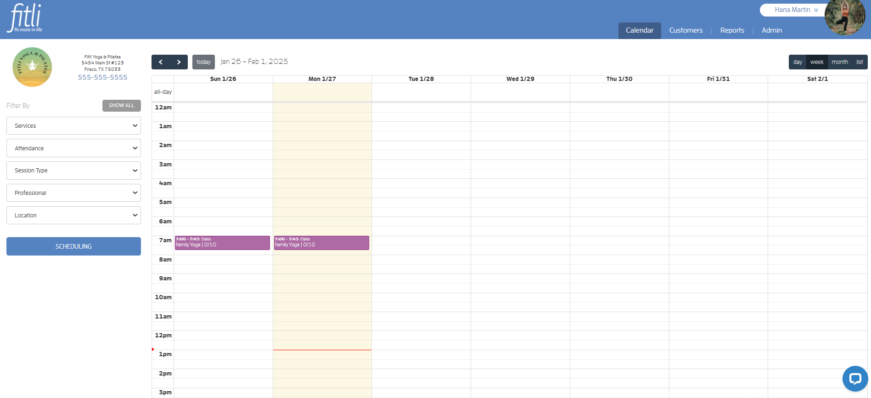The height and width of the screenshot is (398, 871).
Task: Expand the Location filter dropdown
Action: 73,216
